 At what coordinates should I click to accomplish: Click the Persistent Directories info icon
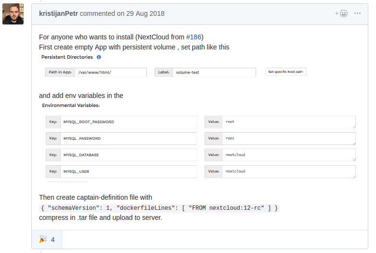(99, 57)
